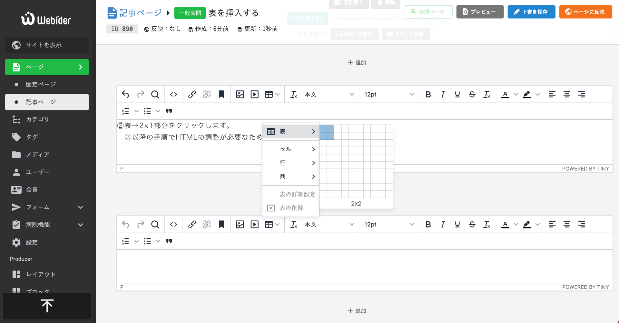Toggle italic formatting in the bottom editor
This screenshot has height=323, width=619.
pyautogui.click(x=443, y=224)
